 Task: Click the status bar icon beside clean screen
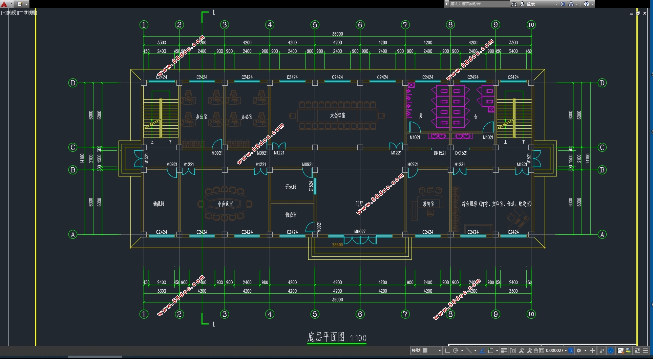click(x=628, y=351)
